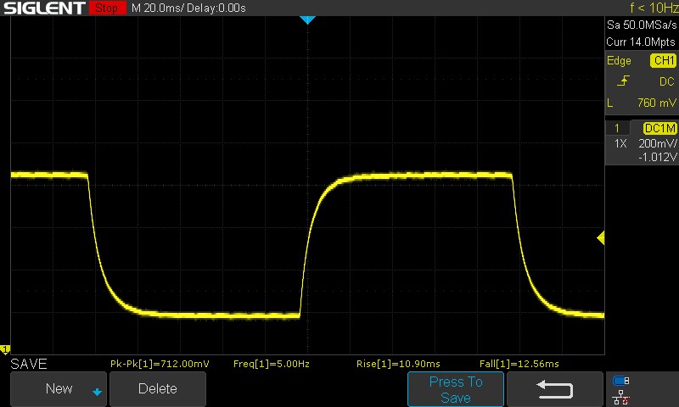This screenshot has height=407, width=679.
Task: Click the Rise[1]=10.90ms measurement
Action: click(398, 364)
